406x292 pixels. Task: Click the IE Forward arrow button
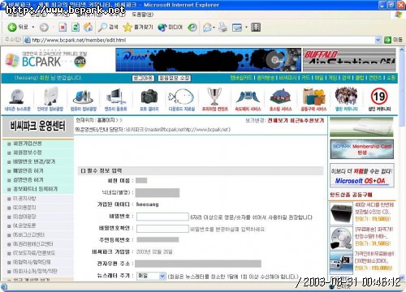coord(44,27)
